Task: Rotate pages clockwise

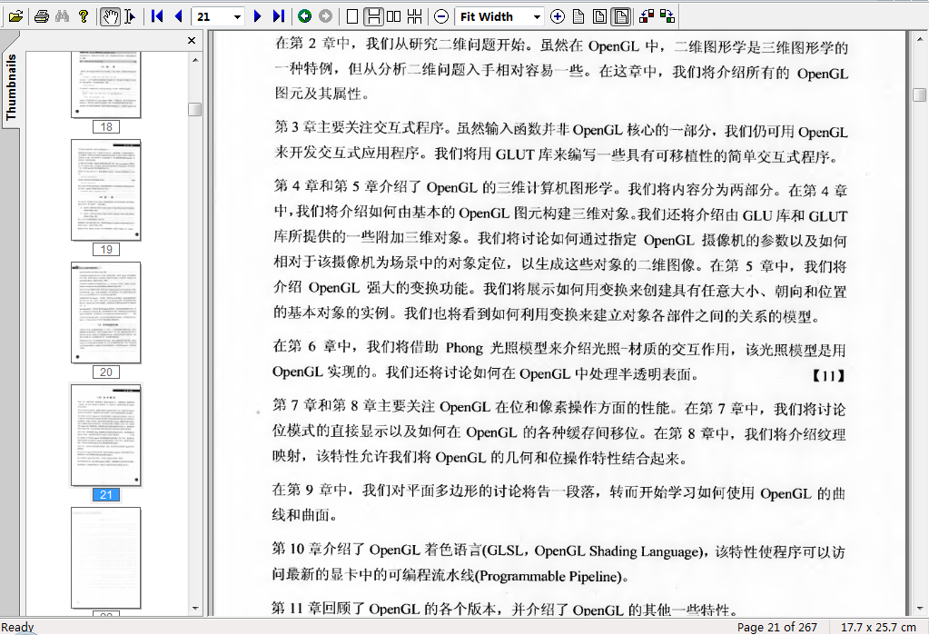Action: tap(667, 16)
